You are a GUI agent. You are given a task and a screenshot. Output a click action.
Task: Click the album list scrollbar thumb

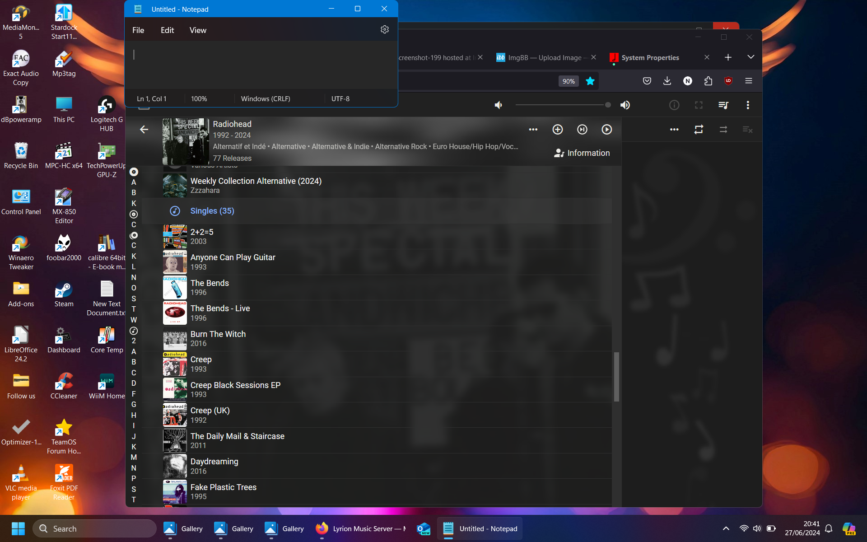616,377
